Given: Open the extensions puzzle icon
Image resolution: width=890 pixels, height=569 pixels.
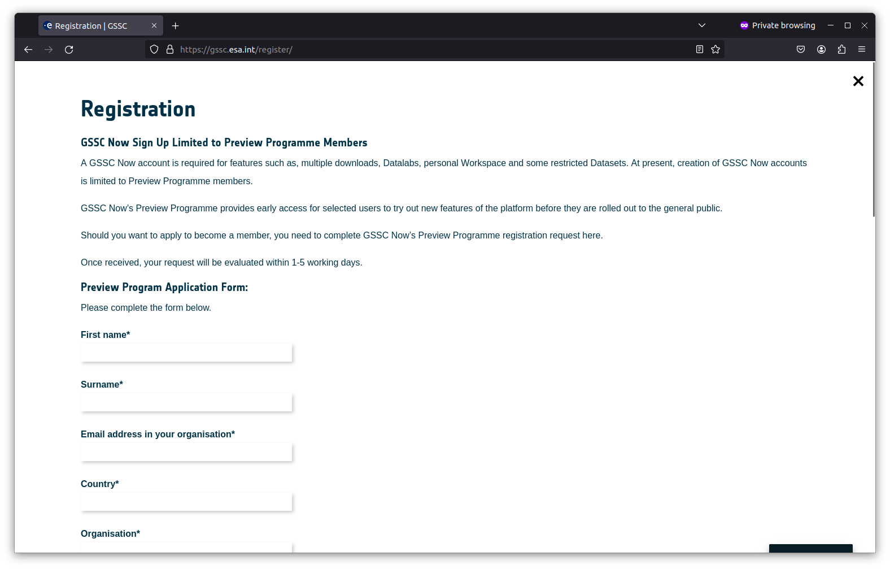Looking at the screenshot, I should pos(841,50).
